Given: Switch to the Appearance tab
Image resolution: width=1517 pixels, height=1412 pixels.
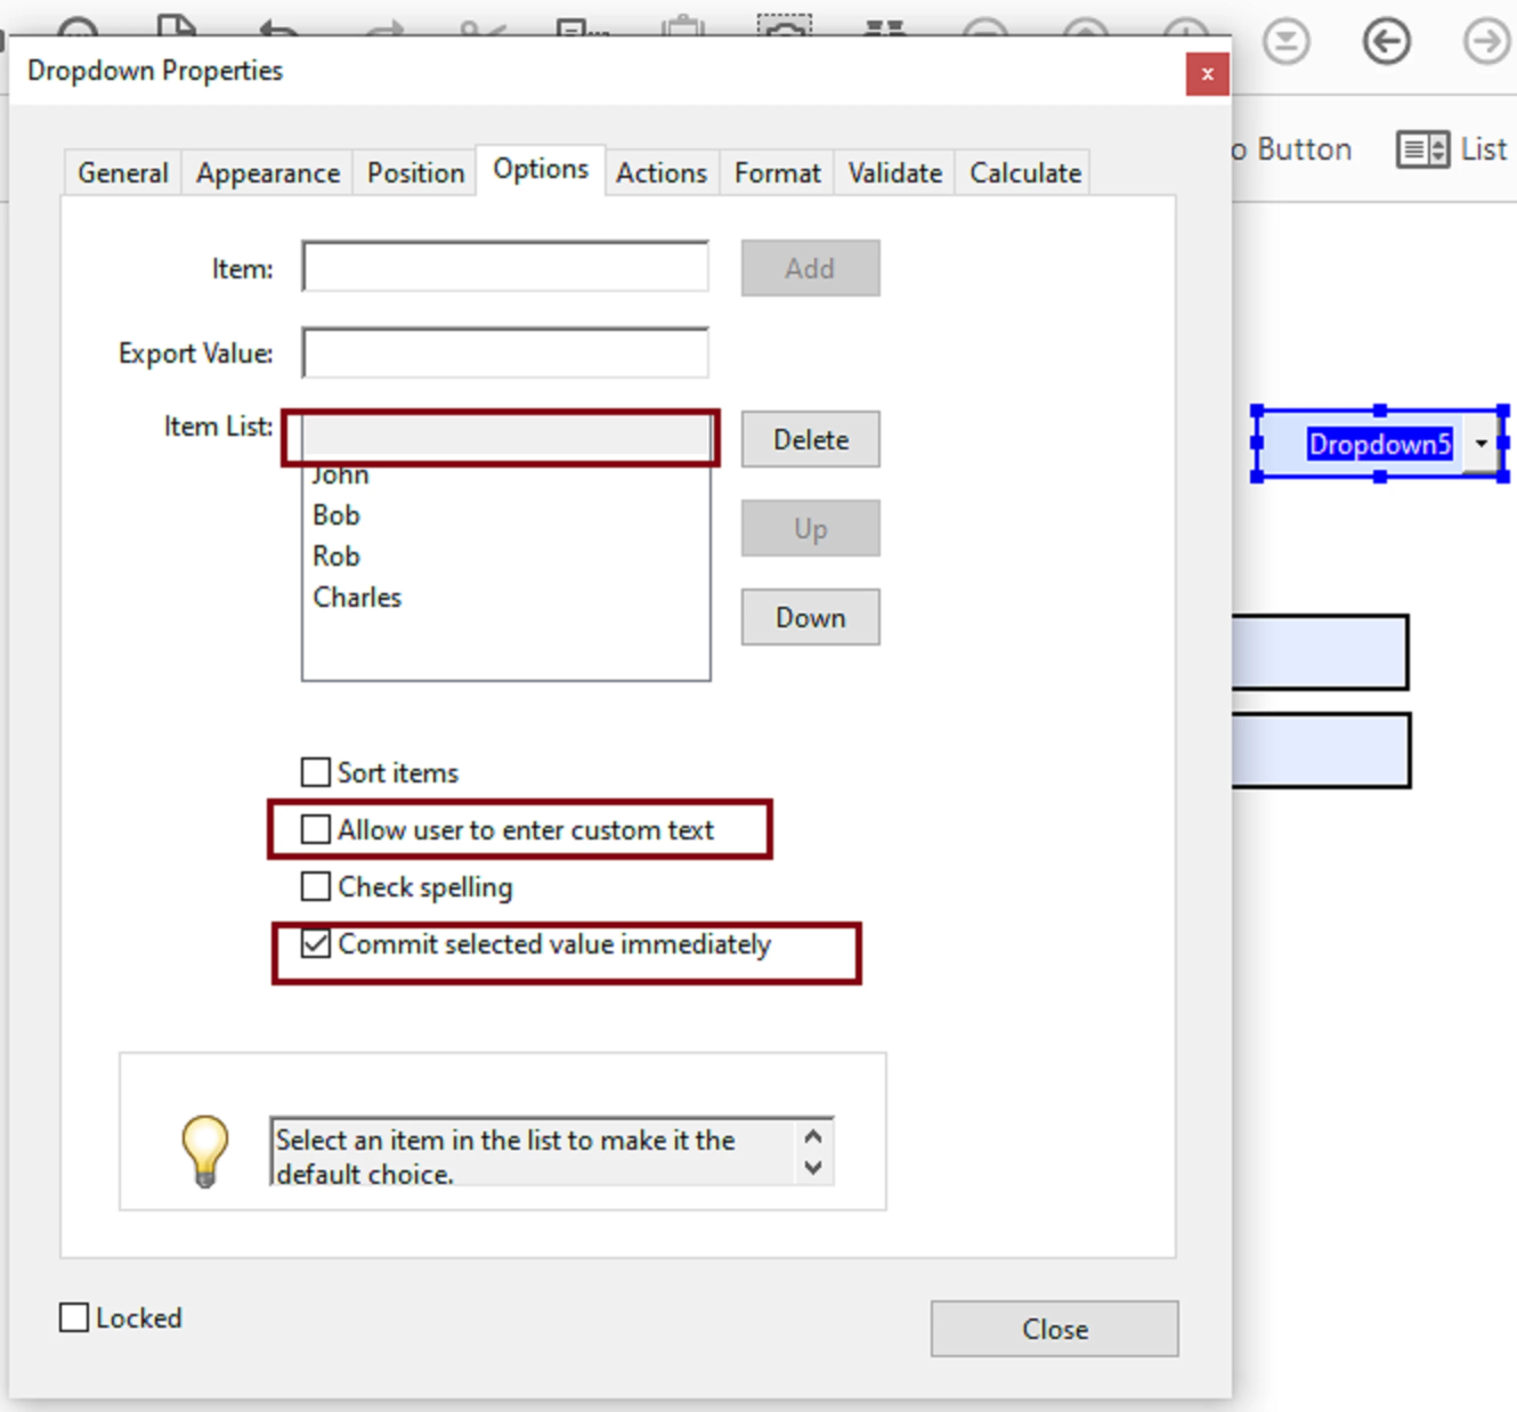Looking at the screenshot, I should pos(268,173).
